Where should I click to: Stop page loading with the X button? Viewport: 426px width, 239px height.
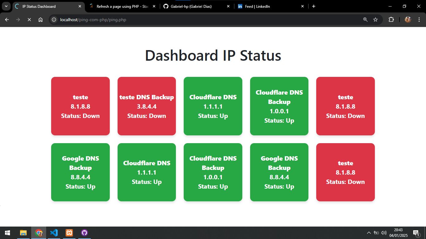point(29,20)
